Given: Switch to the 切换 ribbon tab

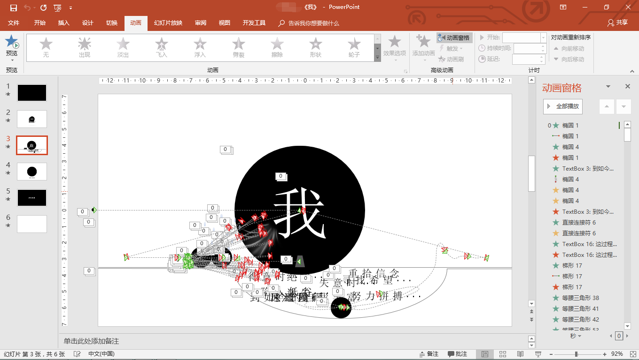Looking at the screenshot, I should tap(112, 23).
